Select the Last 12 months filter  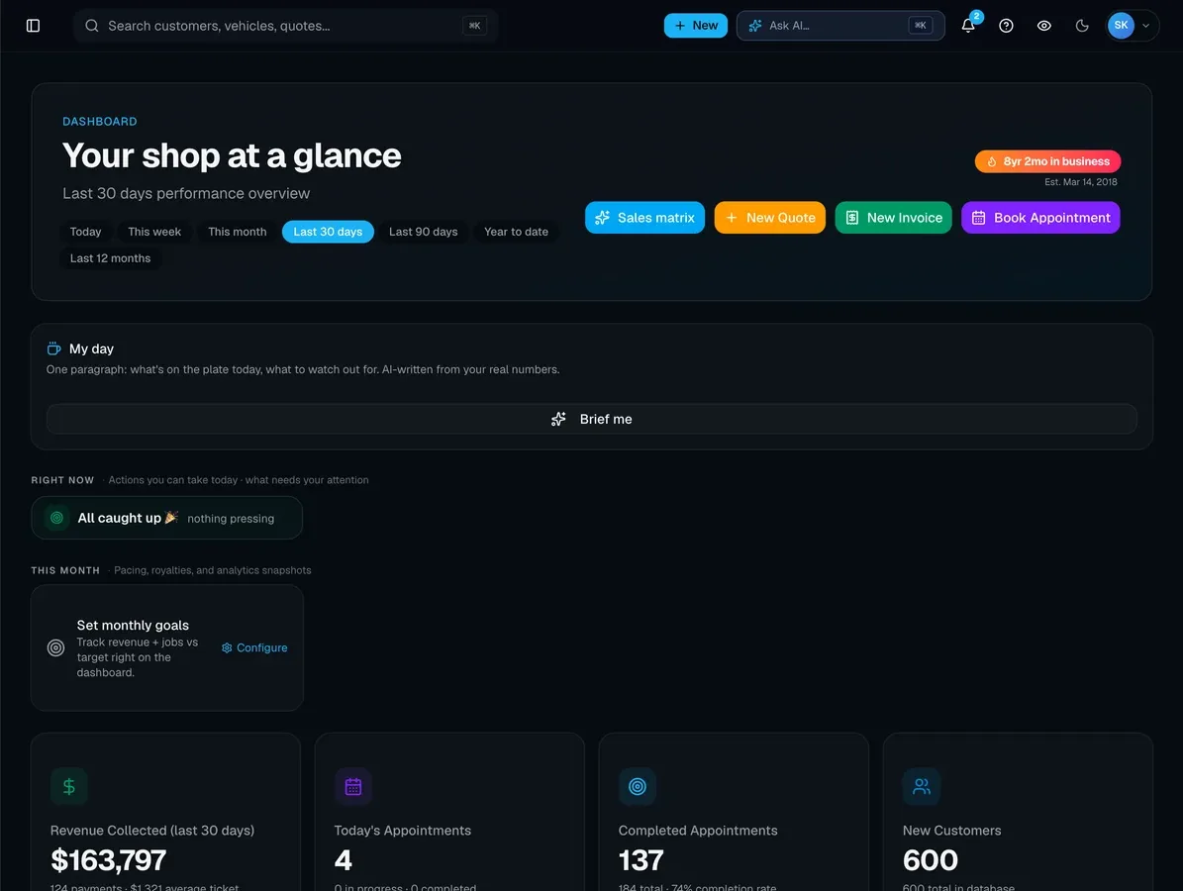coord(110,258)
